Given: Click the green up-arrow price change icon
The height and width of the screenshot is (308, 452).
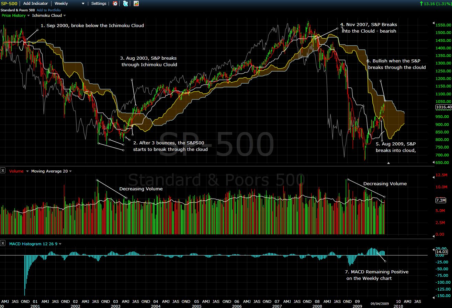Looking at the screenshot, I should (421, 3).
